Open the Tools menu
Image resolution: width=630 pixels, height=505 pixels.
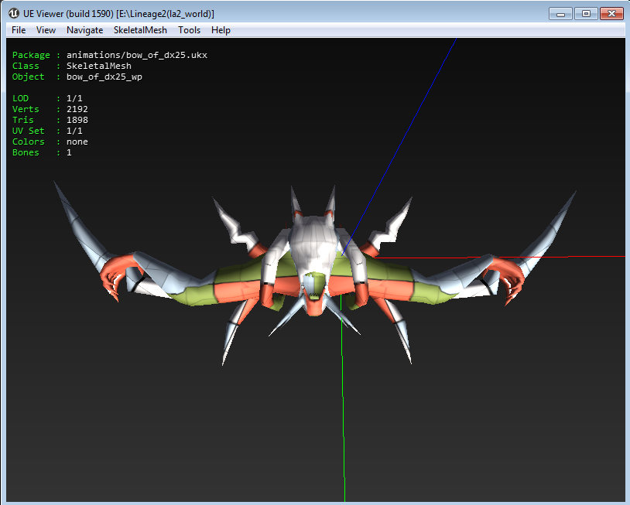190,30
